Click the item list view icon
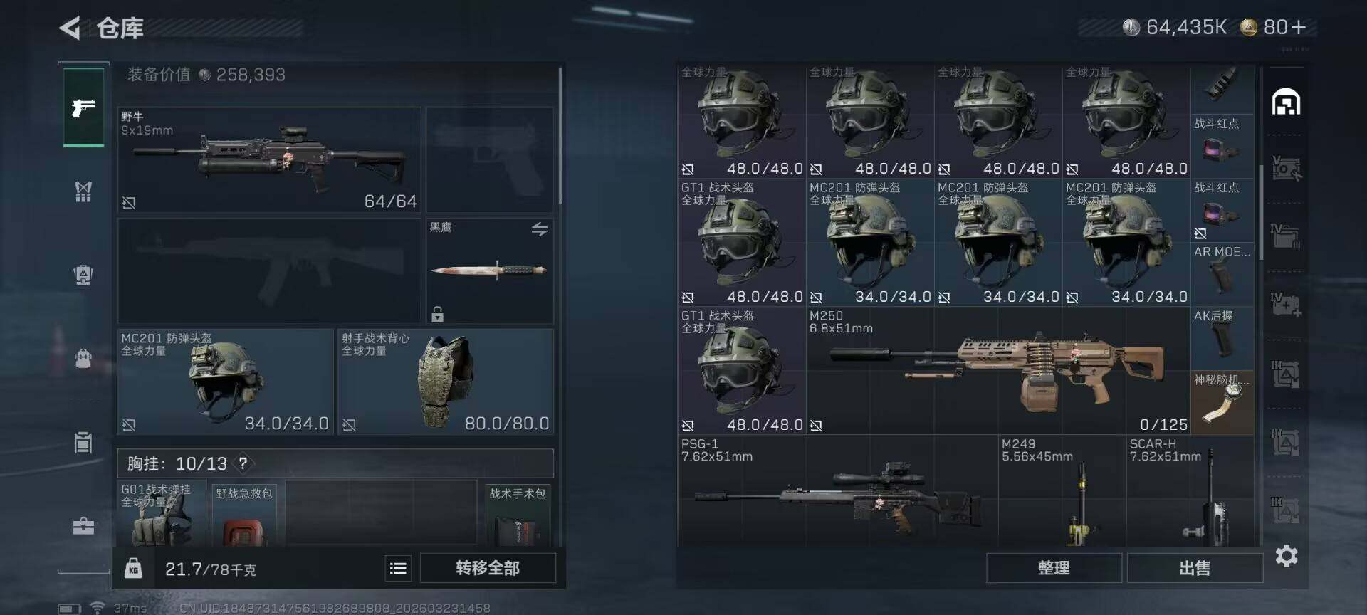Viewport: 1367px width, 615px height. [398, 568]
